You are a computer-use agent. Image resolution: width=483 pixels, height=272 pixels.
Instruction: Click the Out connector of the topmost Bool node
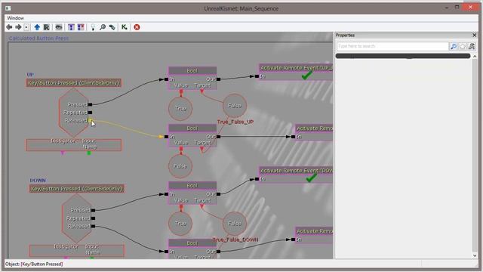tap(218, 79)
